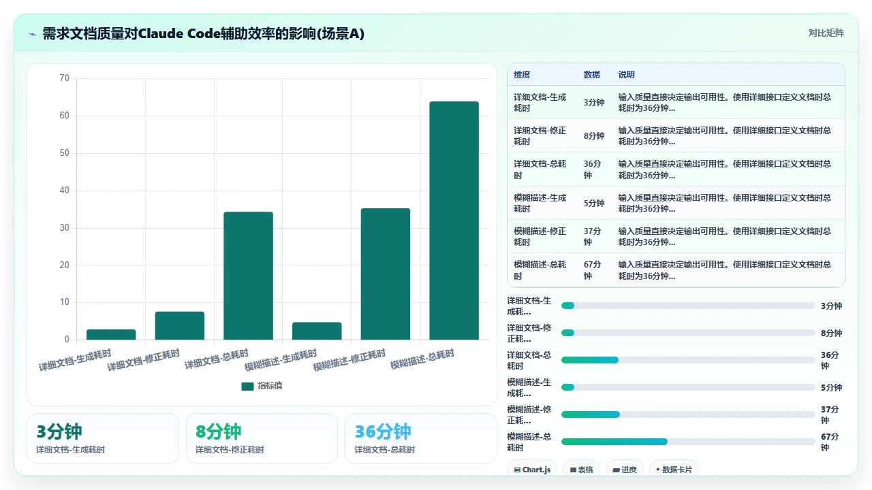This screenshot has width=872, height=490.
Task: Click the 67分钟 progress bar for 模糊描述-总耗时
Action: pos(688,442)
